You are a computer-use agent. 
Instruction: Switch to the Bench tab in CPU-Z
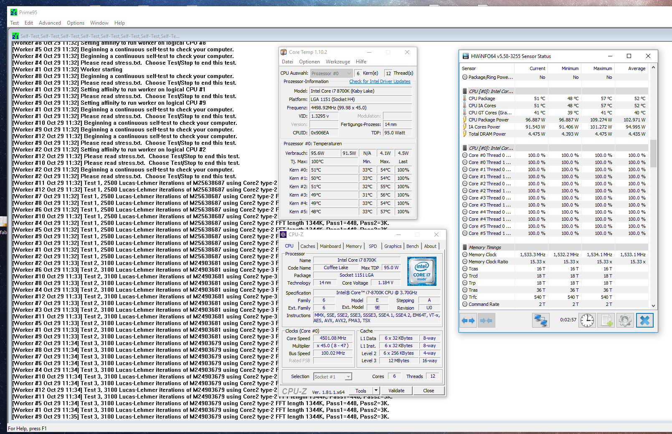(x=413, y=246)
